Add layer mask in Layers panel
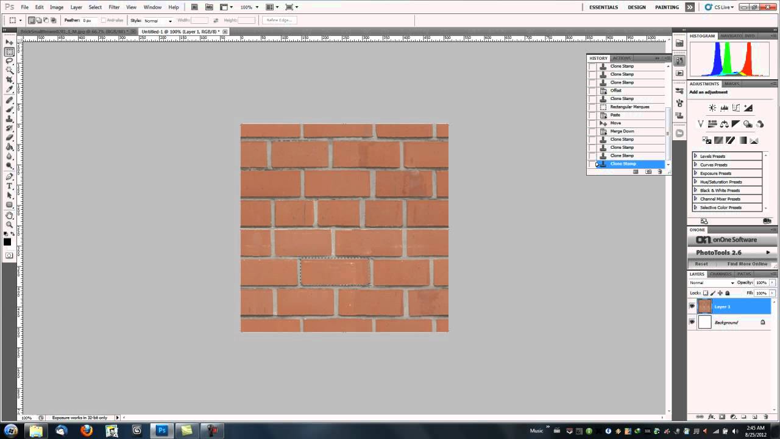780x439 pixels. pos(722,417)
